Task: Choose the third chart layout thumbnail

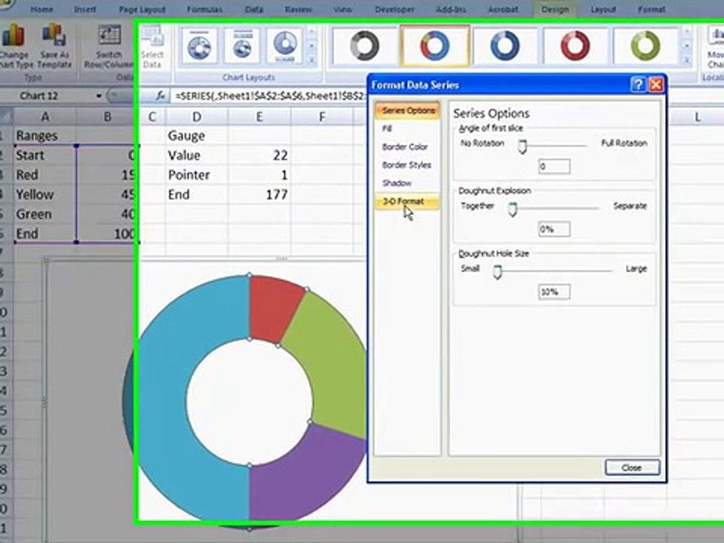Action: coord(285,46)
